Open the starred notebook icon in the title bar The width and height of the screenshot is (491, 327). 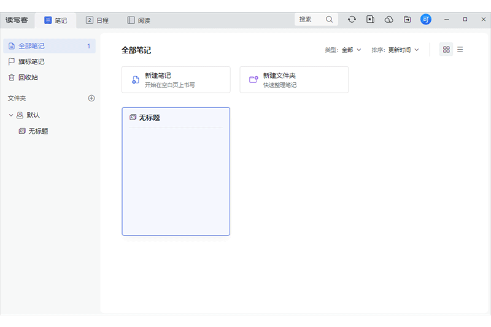point(370,20)
